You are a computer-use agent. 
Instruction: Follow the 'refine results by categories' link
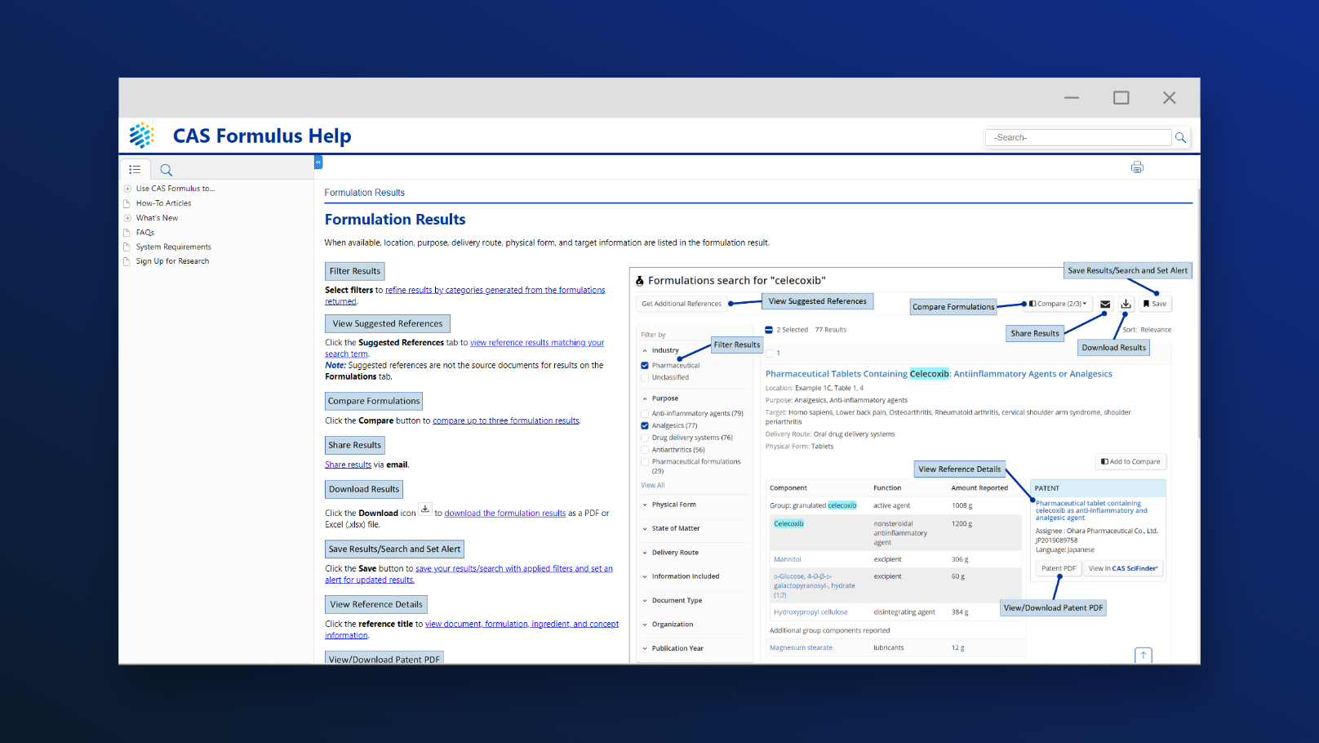tap(495, 290)
